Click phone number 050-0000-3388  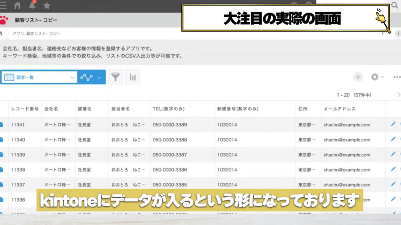point(170,140)
